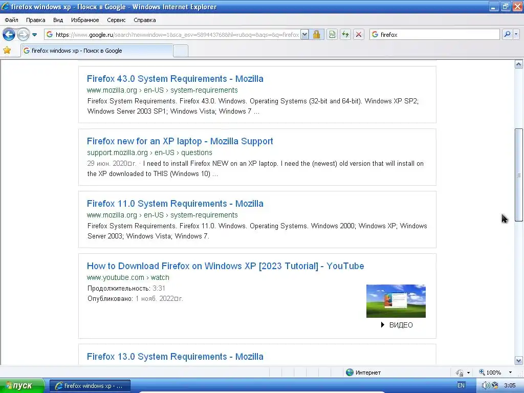Screen dimensions: 524x393
Task: Click the compatibility view page icon
Action: pos(332,34)
